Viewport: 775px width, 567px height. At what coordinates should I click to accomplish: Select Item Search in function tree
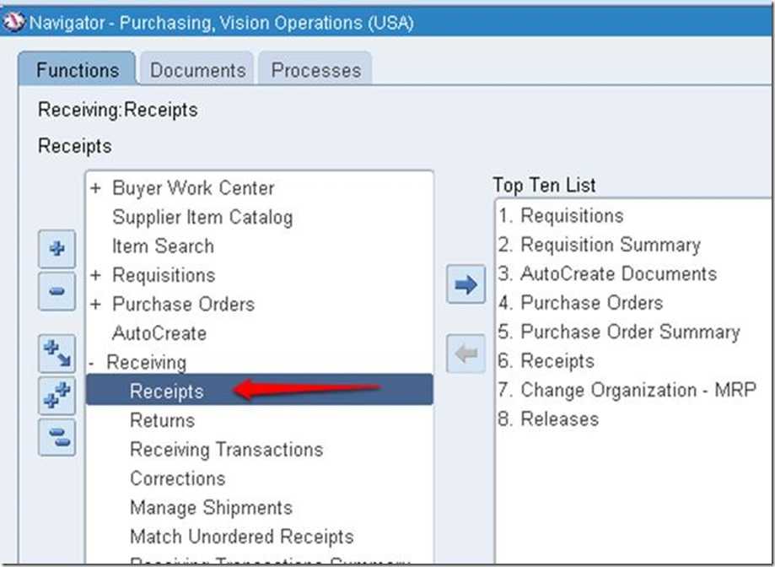[x=163, y=246]
